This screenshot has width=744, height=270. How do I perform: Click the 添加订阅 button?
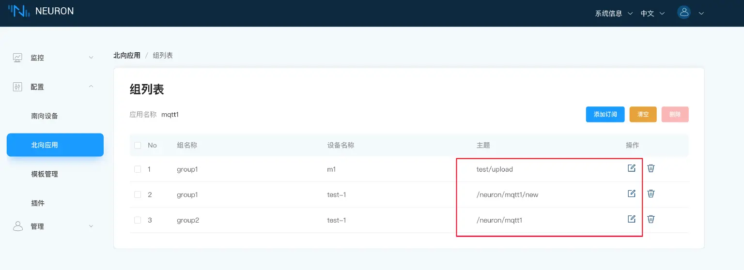point(605,115)
